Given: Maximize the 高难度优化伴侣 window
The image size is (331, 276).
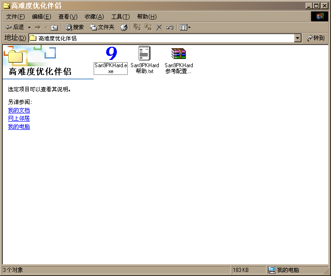Looking at the screenshot, I should pos(316,6).
